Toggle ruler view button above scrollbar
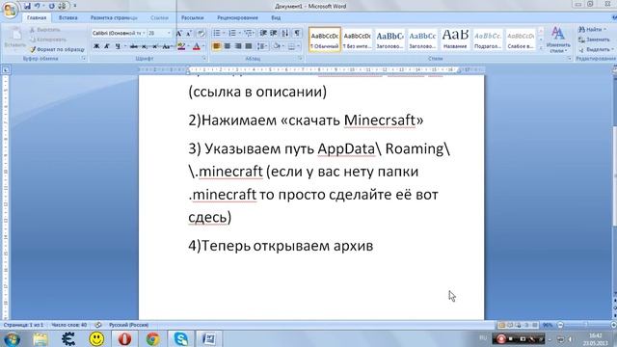The width and height of the screenshot is (617, 347). point(614,70)
